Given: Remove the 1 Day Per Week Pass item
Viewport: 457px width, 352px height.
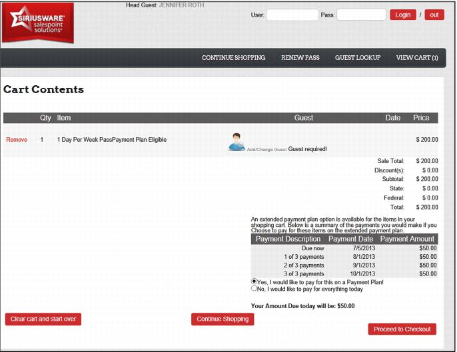Looking at the screenshot, I should click(17, 140).
